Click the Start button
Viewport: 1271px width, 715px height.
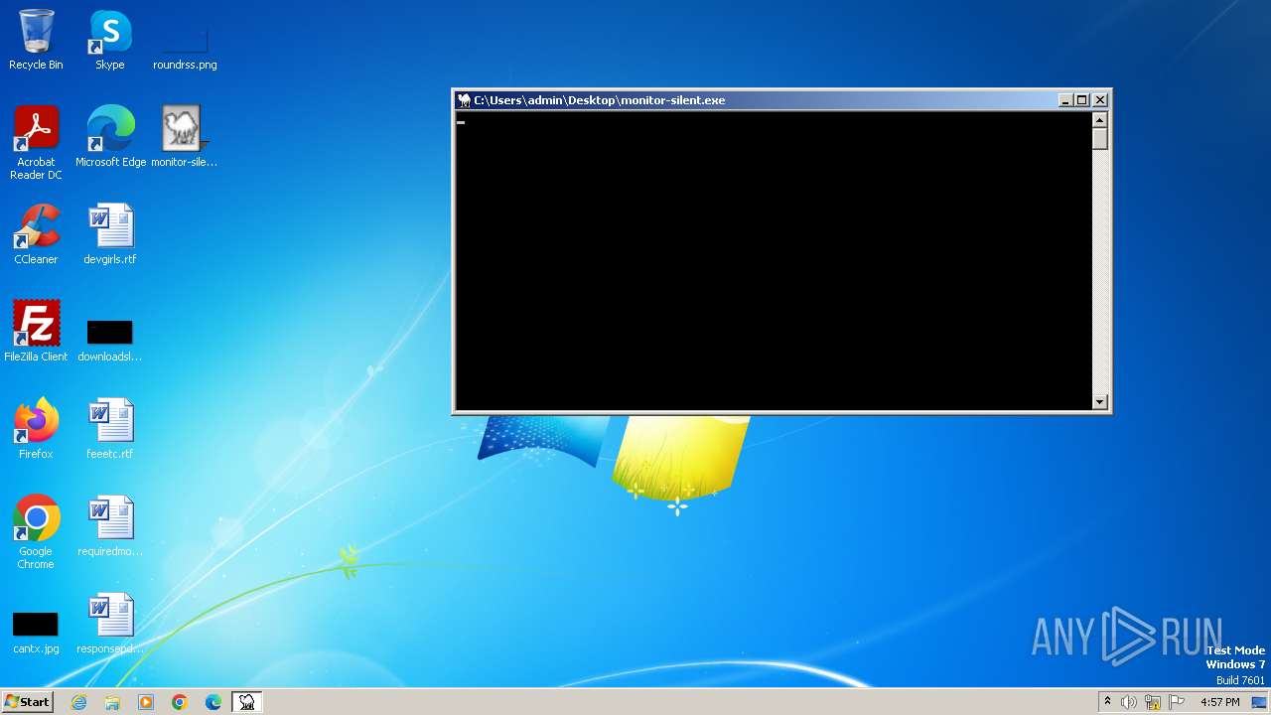pos(27,702)
